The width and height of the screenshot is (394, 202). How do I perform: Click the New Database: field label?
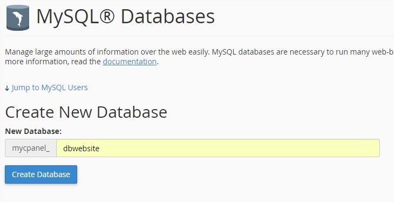33,131
